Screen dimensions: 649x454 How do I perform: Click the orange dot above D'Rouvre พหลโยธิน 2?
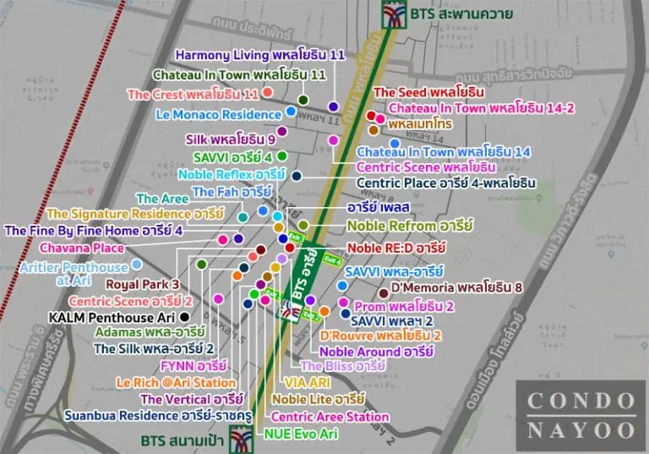pos(324,311)
